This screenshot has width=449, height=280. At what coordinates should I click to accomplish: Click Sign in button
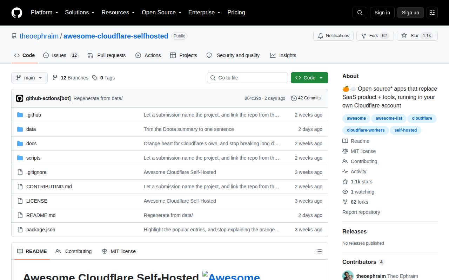[x=382, y=13]
